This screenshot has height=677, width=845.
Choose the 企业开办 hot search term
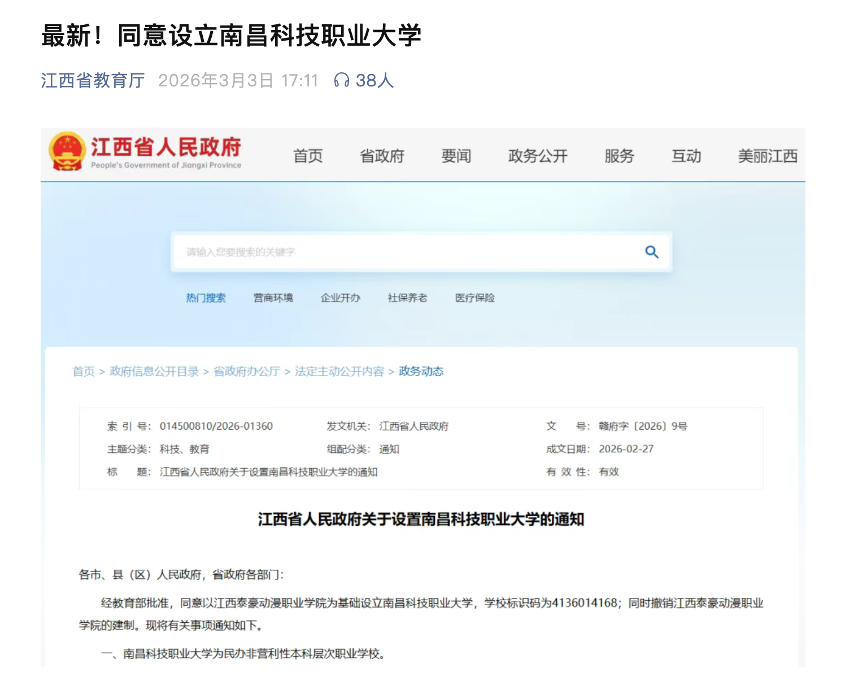point(340,298)
